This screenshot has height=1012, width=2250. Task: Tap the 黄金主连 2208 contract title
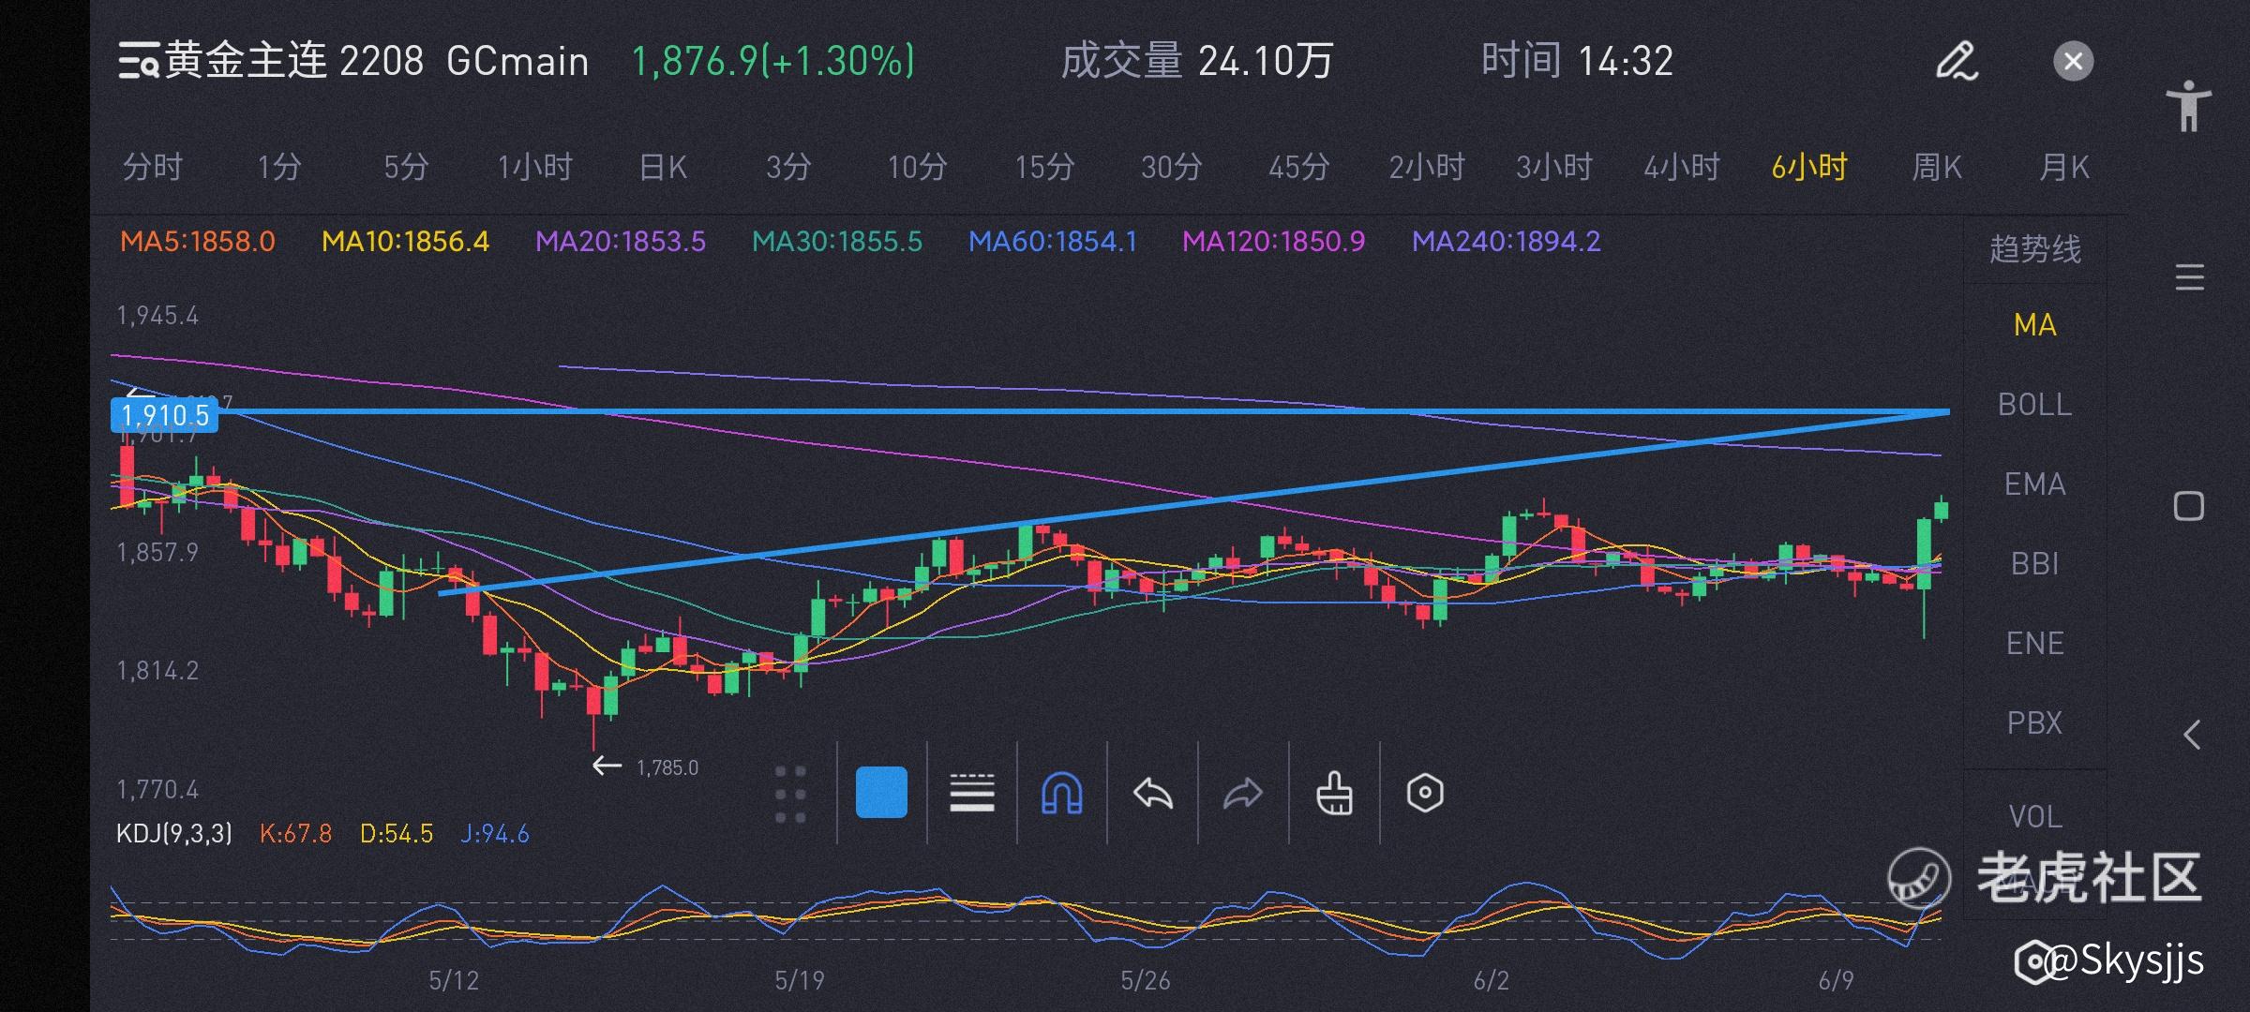[x=295, y=61]
